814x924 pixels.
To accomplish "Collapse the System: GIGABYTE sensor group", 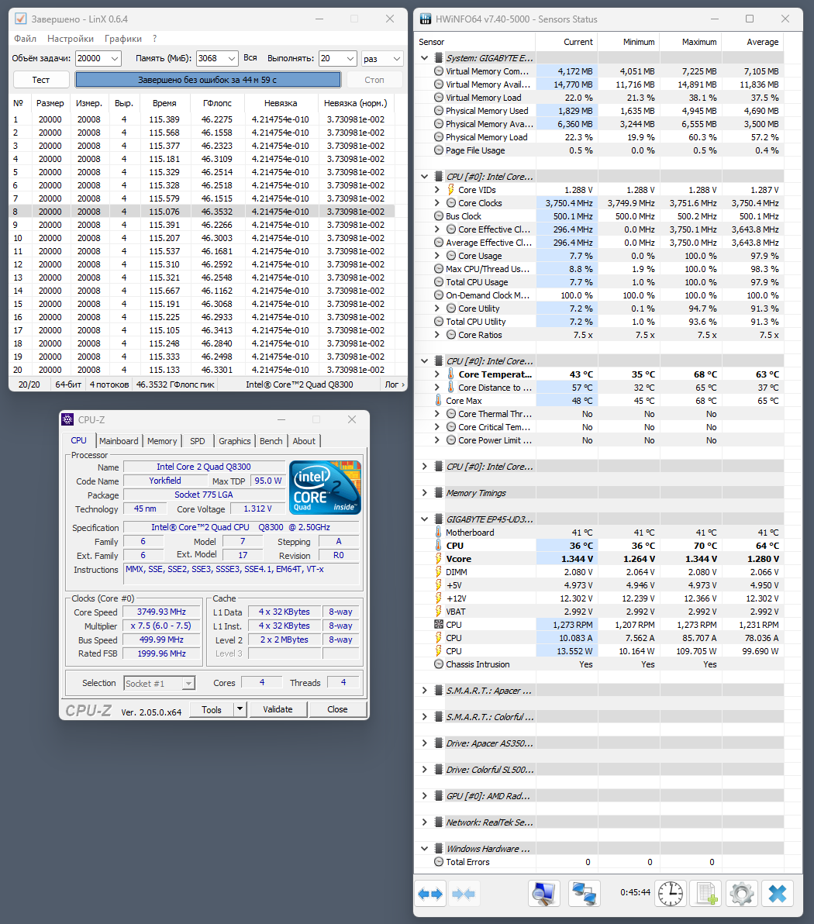I will [x=424, y=57].
